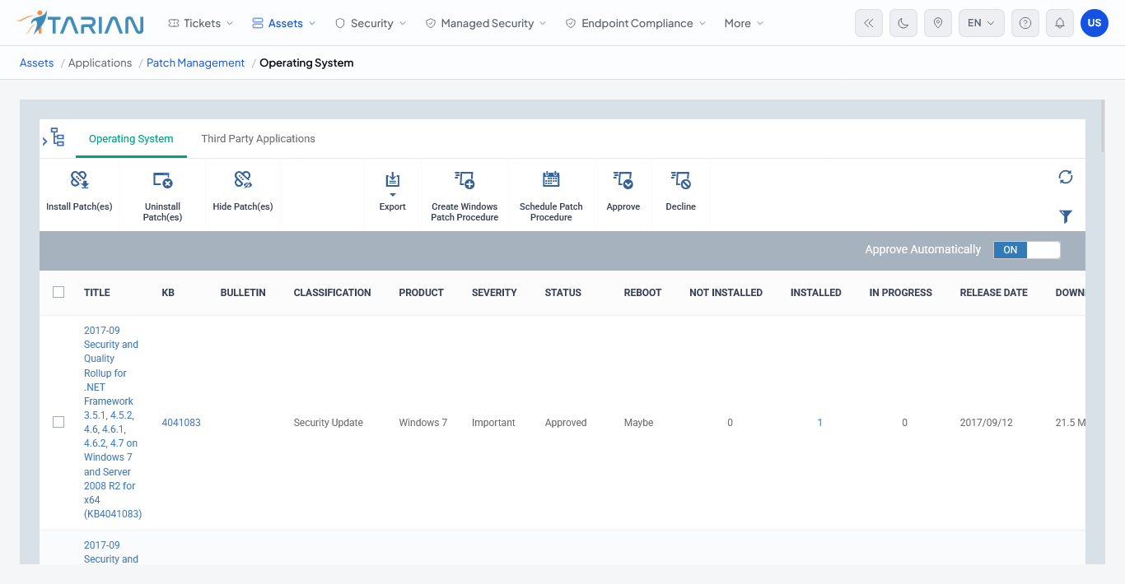Screen dimensions: 1125x584
Task: Approve selected patches with the Approve icon
Action: point(623,179)
